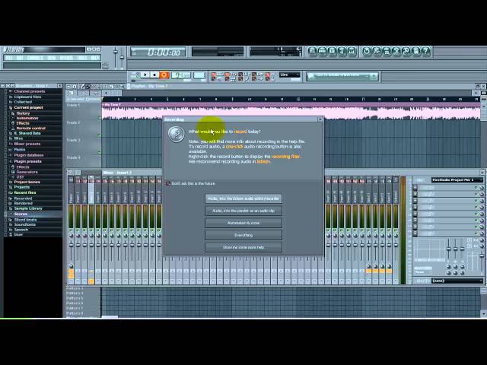Turn the slot 4 effect mix knob
This screenshot has height=365, width=487.
(481, 208)
